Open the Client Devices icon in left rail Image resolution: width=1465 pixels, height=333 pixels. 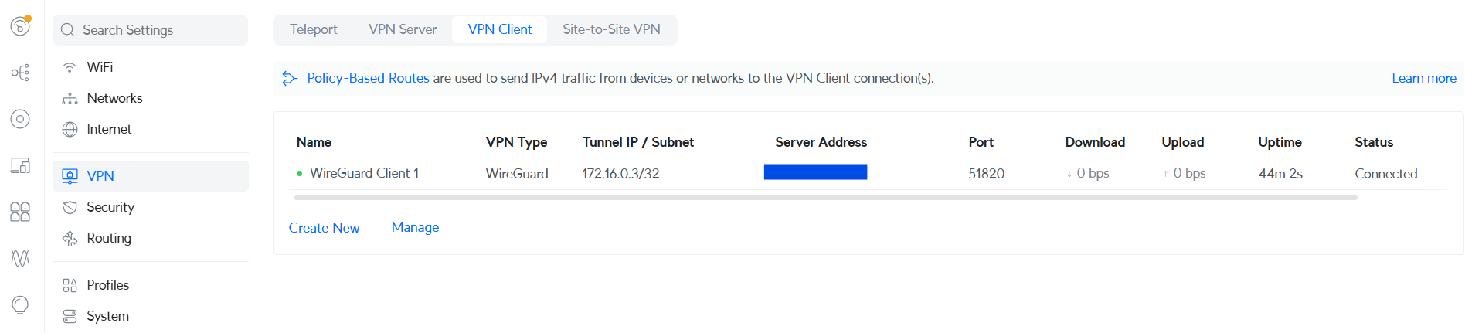coord(20,165)
